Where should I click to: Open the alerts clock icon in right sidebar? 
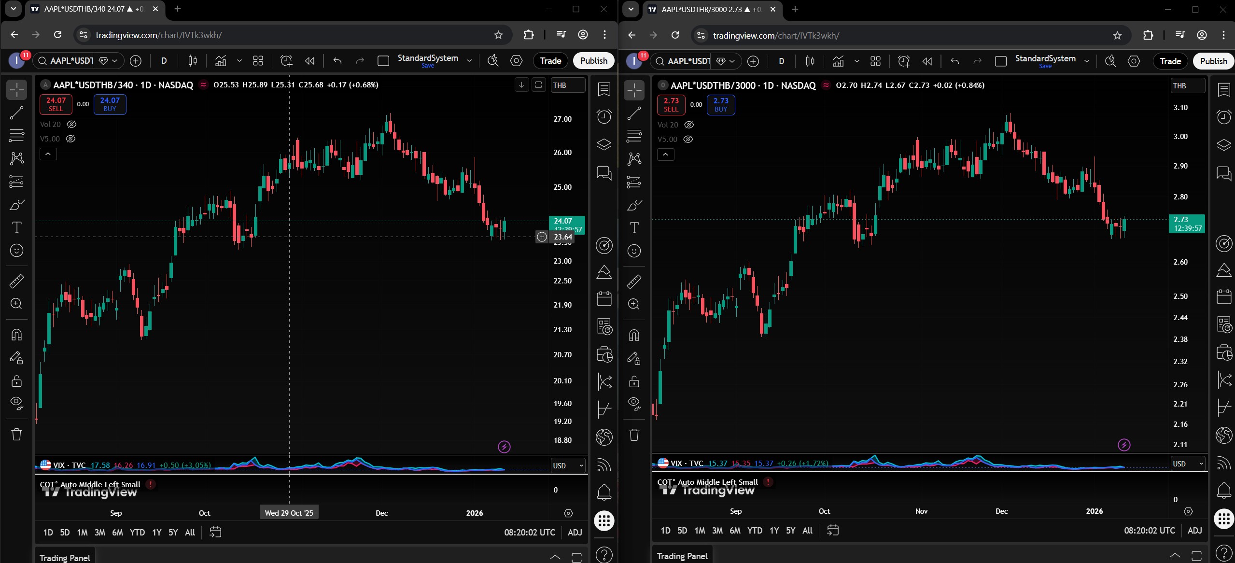point(1223,117)
